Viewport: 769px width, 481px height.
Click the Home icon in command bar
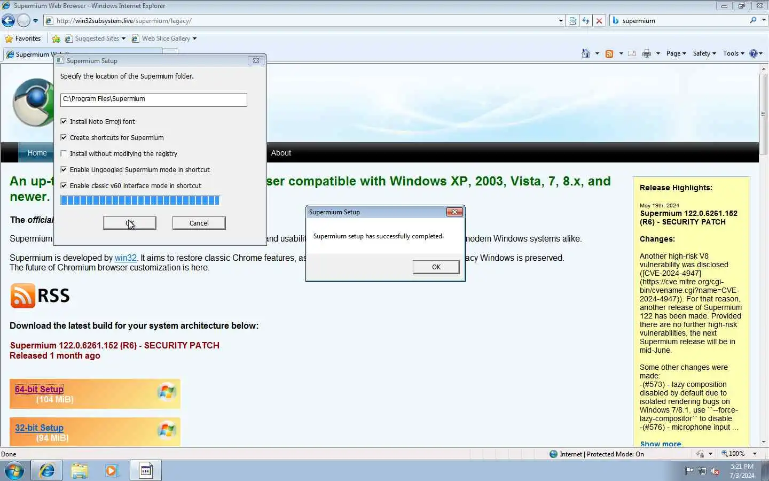[x=586, y=53]
